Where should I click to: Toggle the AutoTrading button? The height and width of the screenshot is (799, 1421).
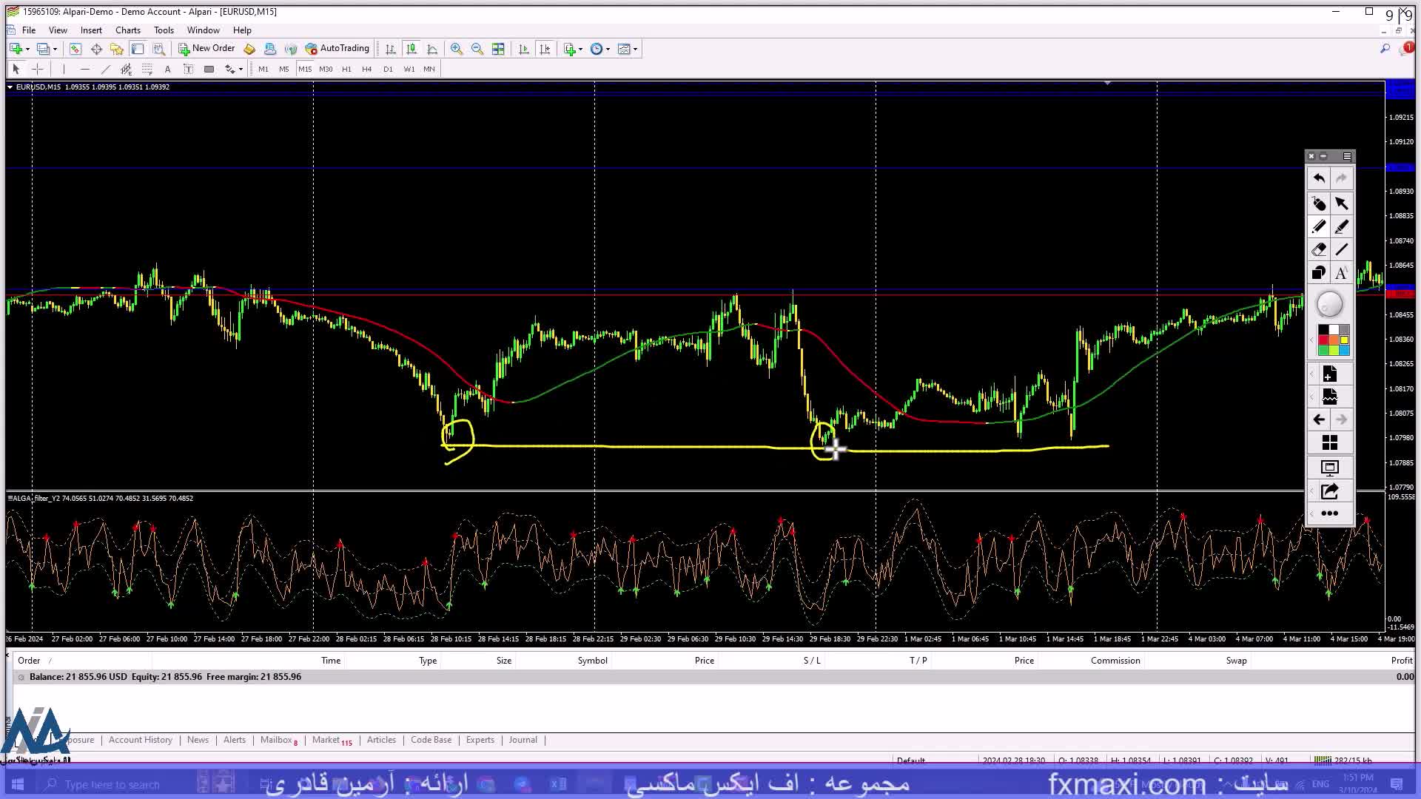pos(337,49)
